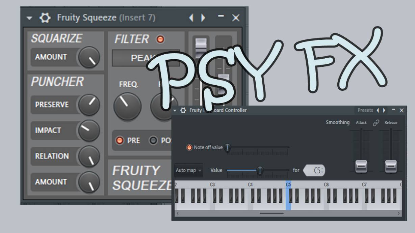The width and height of the screenshot is (415, 233).
Task: Open the PEAK filter type selector
Action: 145,58
